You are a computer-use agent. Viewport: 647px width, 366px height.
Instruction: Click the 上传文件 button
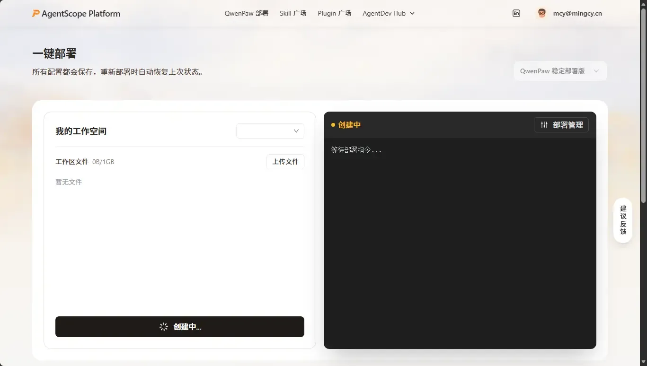click(x=285, y=162)
